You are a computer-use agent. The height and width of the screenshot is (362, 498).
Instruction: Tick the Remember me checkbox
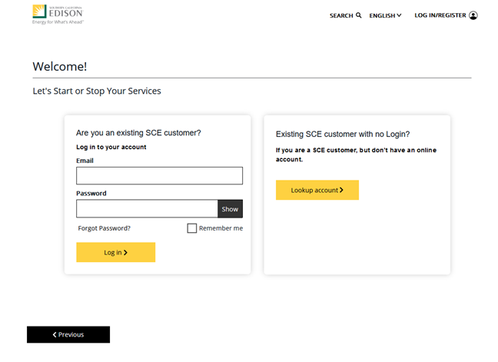point(192,228)
